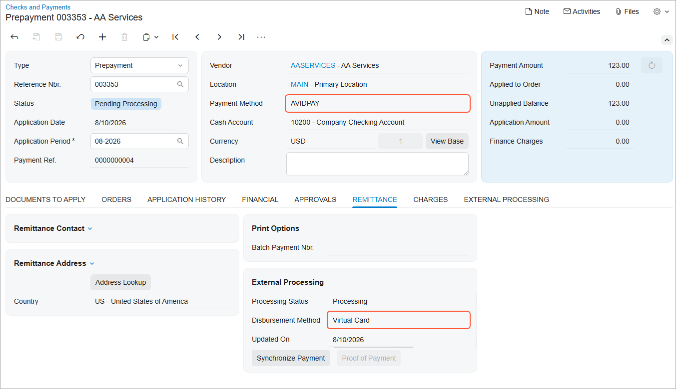The height and width of the screenshot is (389, 676).
Task: Go to first record
Action: tap(175, 37)
